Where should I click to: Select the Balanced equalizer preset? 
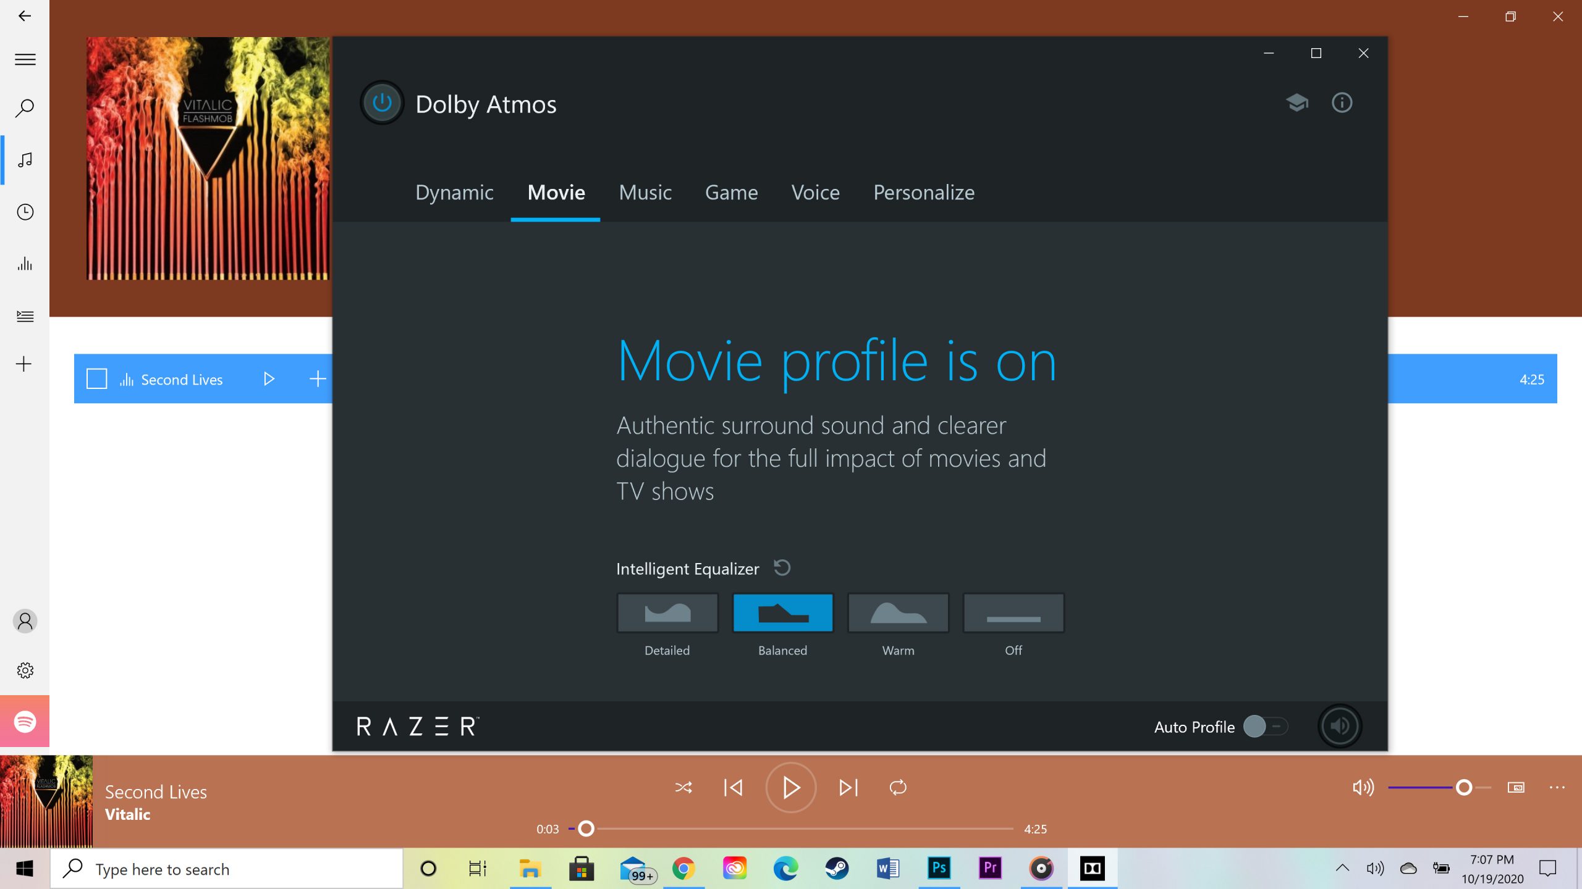click(x=783, y=612)
